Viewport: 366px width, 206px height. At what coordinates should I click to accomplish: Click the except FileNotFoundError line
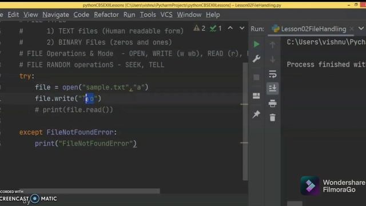pyautogui.click(x=68, y=132)
